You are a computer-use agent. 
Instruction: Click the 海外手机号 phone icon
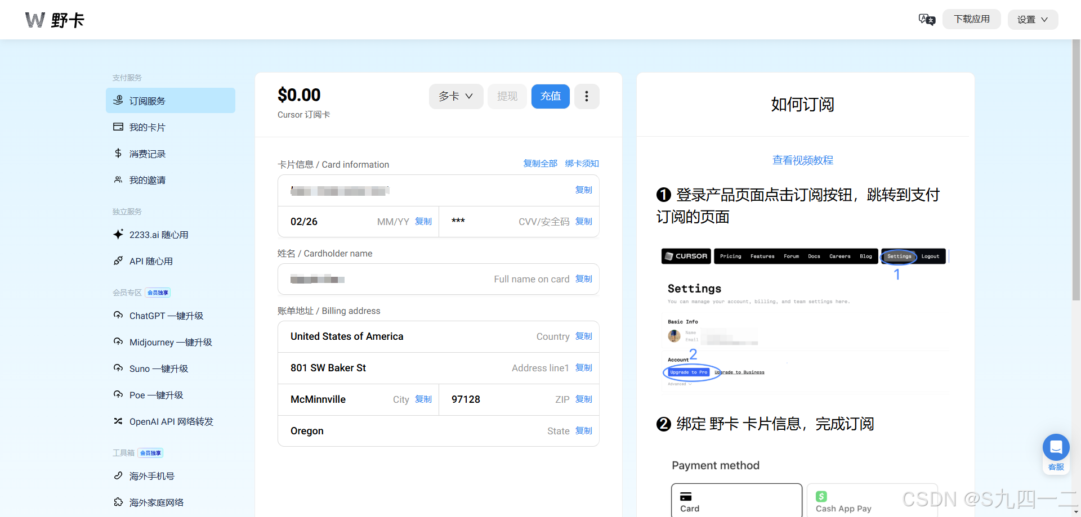pos(118,475)
